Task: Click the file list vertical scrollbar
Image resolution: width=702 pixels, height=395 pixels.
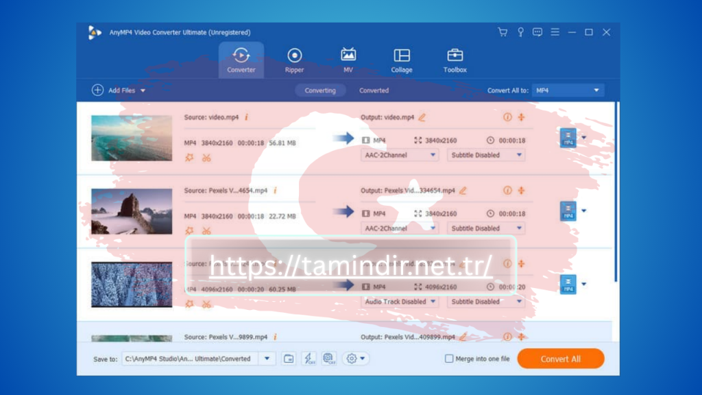Action: click(x=617, y=193)
